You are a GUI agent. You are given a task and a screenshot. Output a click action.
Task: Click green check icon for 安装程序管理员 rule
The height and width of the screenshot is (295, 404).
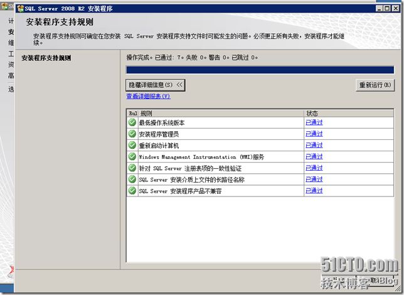132,134
